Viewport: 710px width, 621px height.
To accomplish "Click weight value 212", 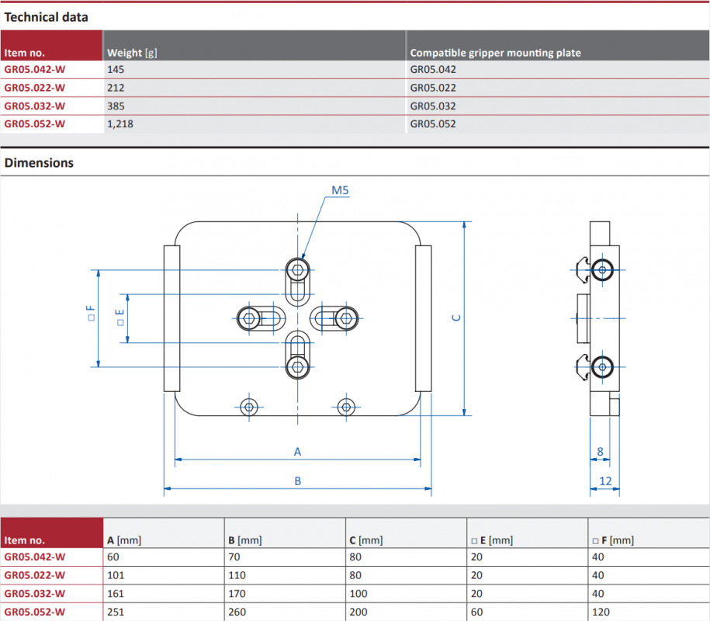I will click(x=116, y=88).
